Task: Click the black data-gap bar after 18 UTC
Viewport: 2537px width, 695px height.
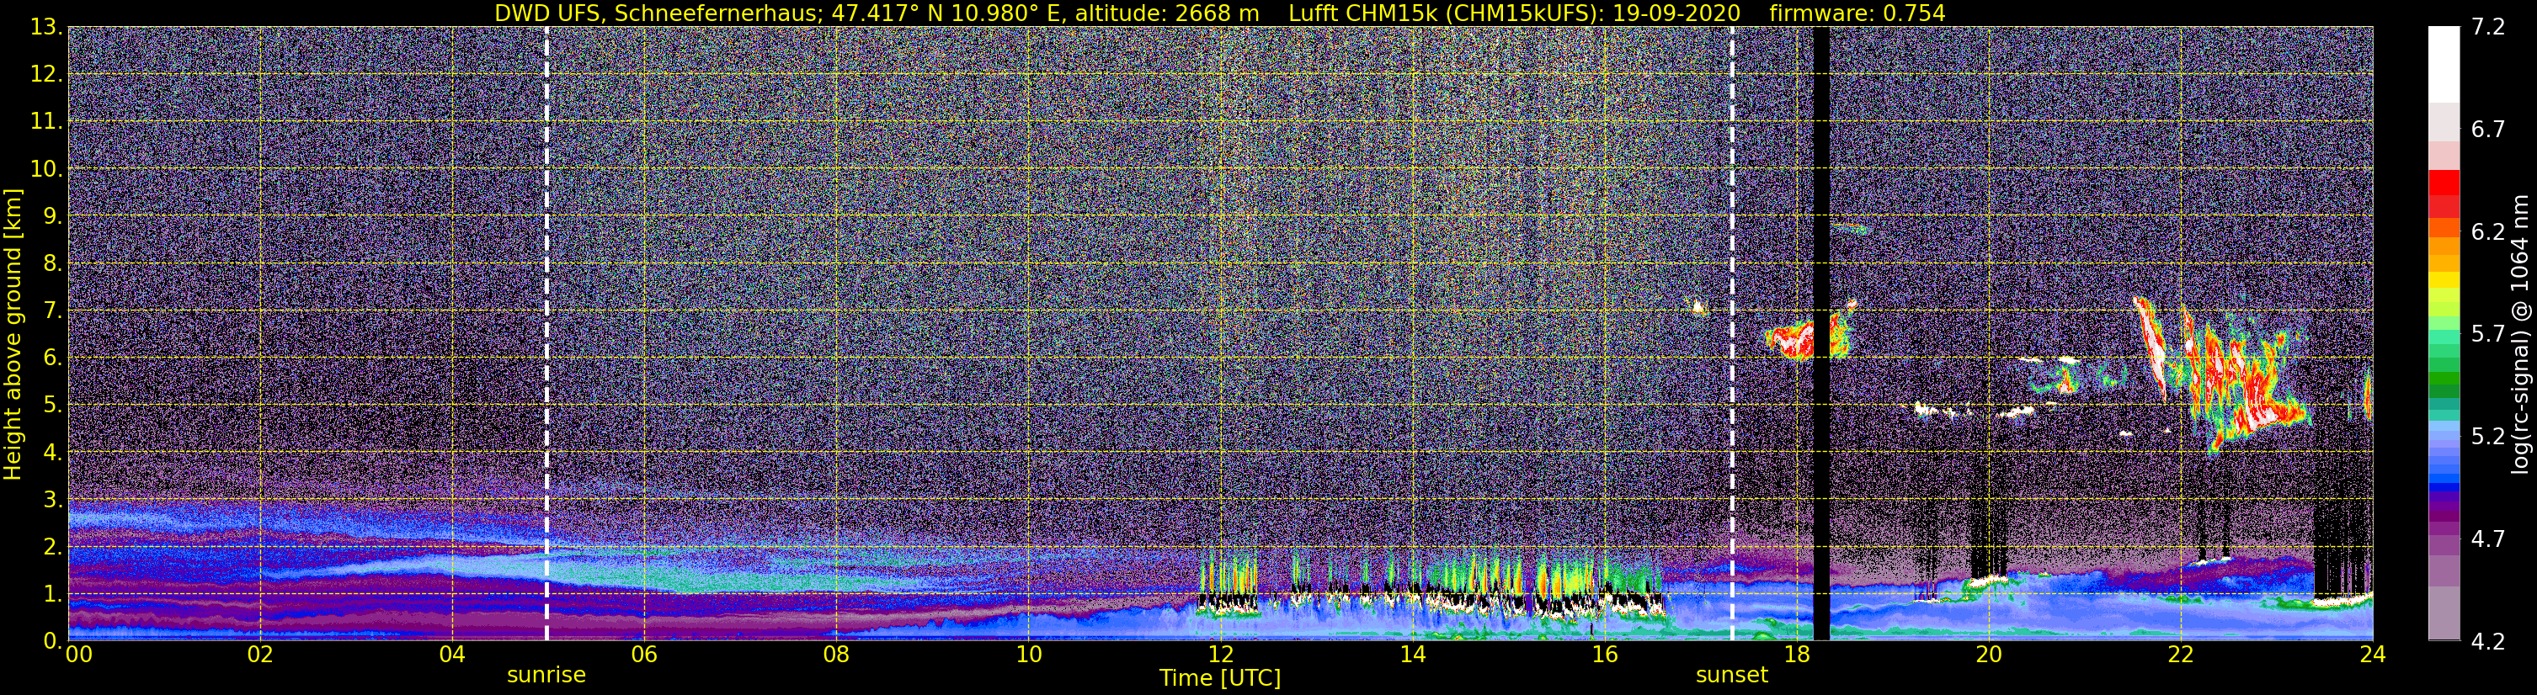Action: pos(1821,334)
